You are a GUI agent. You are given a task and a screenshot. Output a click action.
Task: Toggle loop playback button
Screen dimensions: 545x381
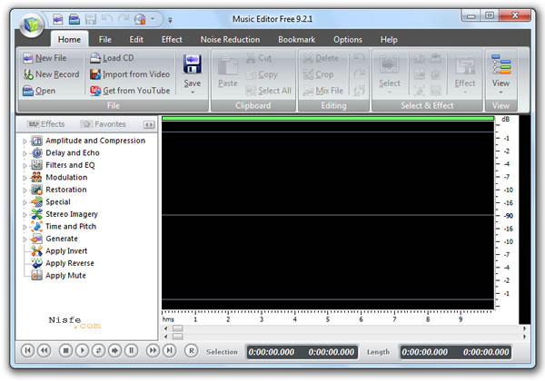(98, 351)
